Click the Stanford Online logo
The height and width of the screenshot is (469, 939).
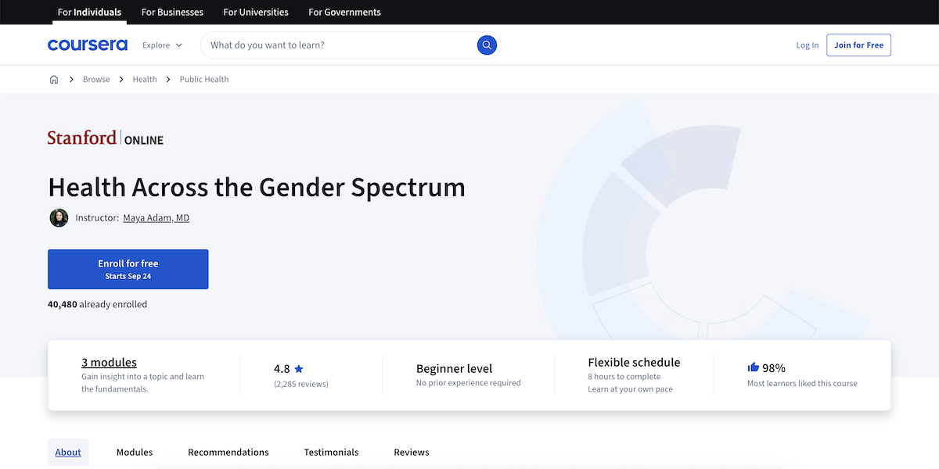[106, 138]
